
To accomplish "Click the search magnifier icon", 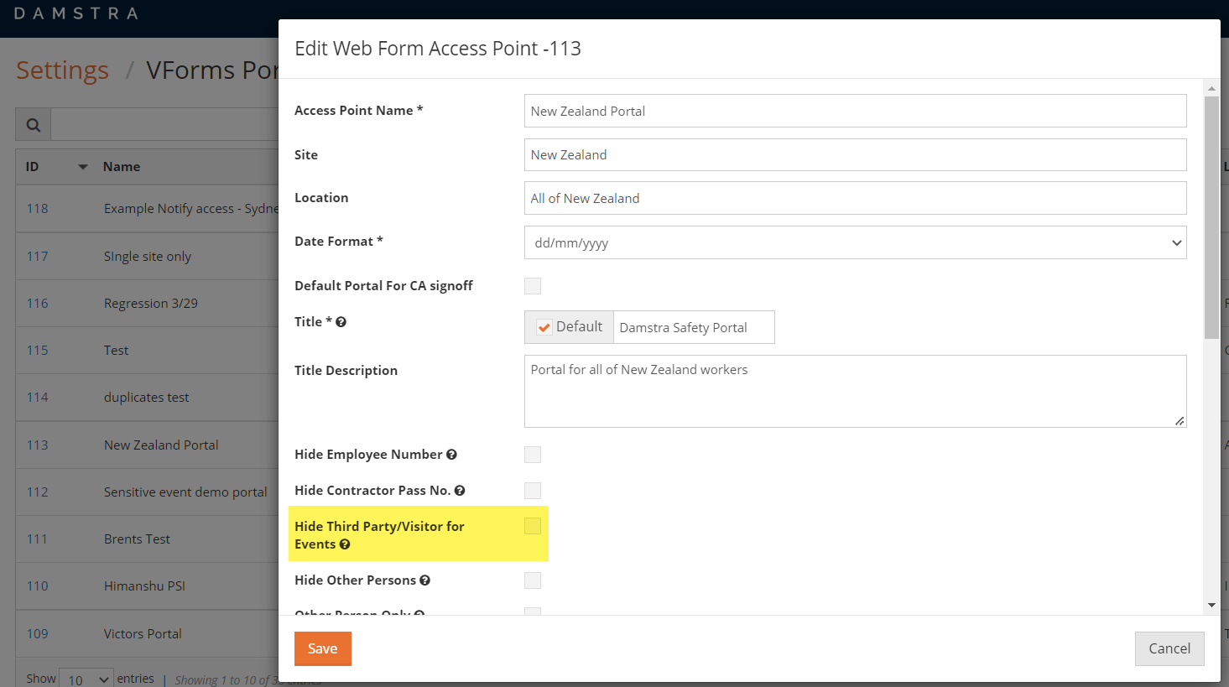I will 34,125.
